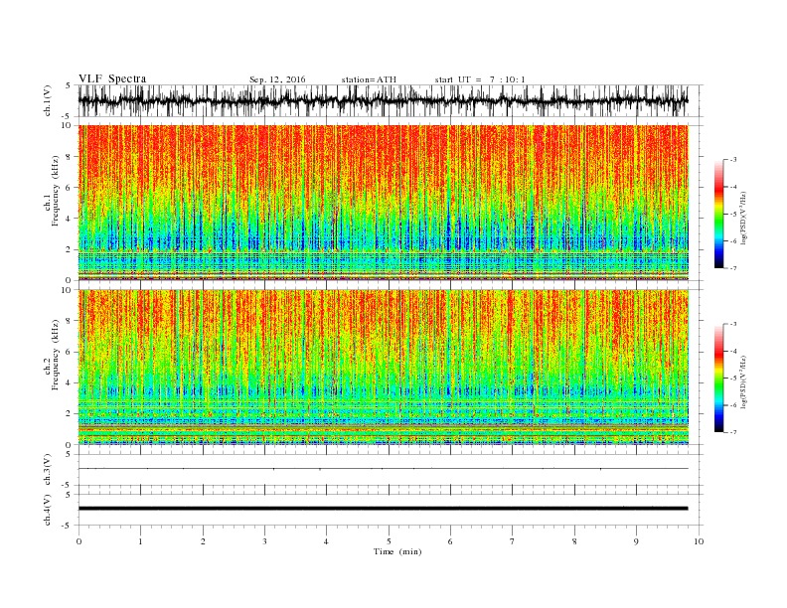
Task: Click the ch.2 spectrogram image panel
Action: (384, 367)
